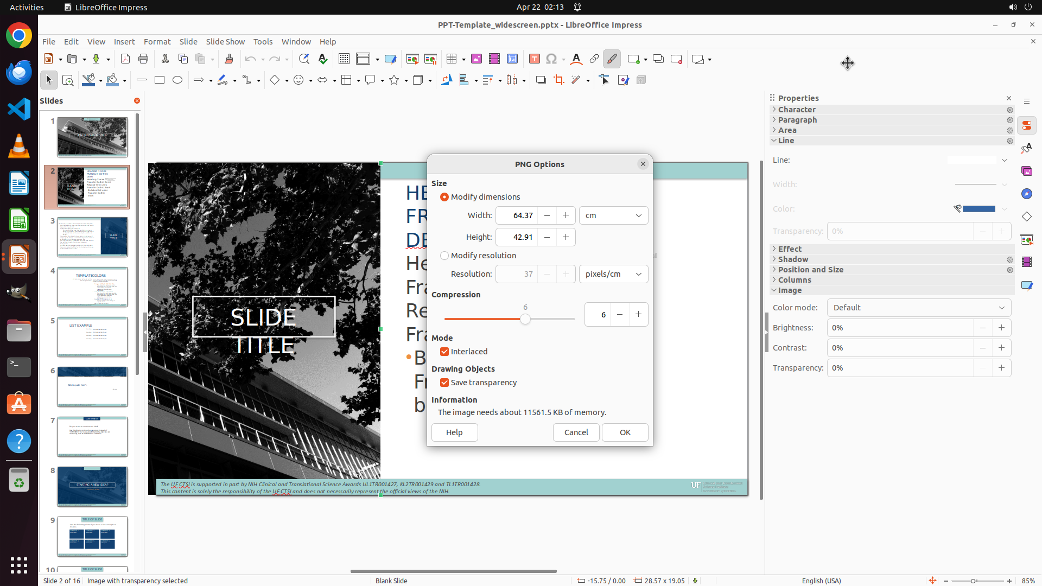Open the Format menu
The height and width of the screenshot is (586, 1042).
(x=157, y=41)
